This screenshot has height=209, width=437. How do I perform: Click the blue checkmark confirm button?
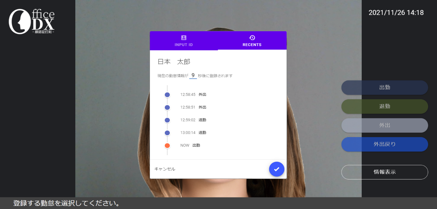(x=277, y=169)
